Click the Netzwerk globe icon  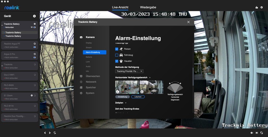click(x=81, y=82)
